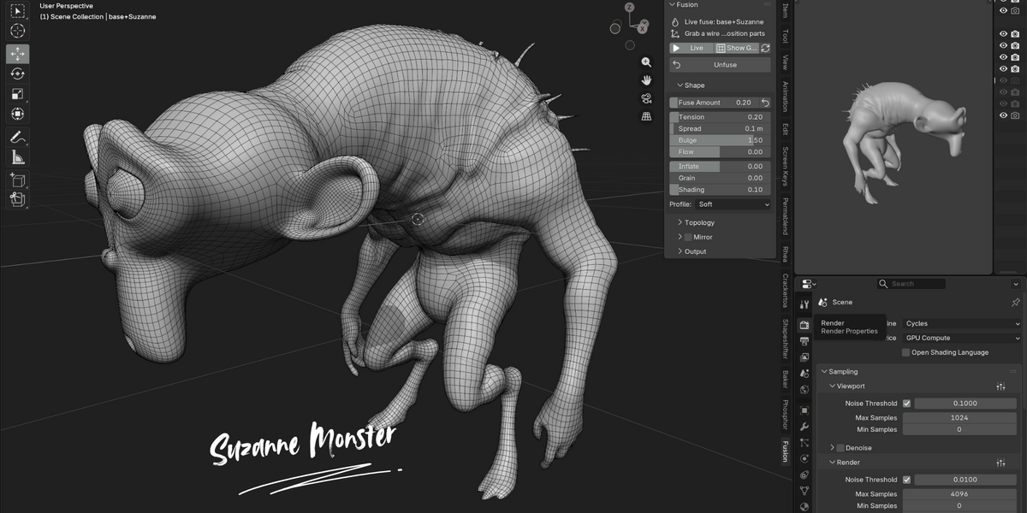Click the Unfuse button
The width and height of the screenshot is (1027, 513).
[720, 65]
